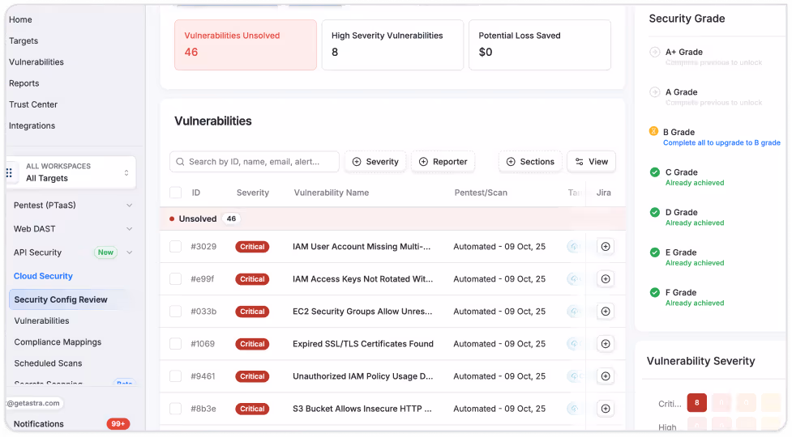The image size is (792, 437).
Task: Click the target cloud icon in row #e99f
Action: 573,278
